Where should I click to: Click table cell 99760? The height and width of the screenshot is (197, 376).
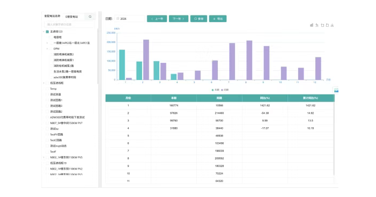[x=174, y=121]
